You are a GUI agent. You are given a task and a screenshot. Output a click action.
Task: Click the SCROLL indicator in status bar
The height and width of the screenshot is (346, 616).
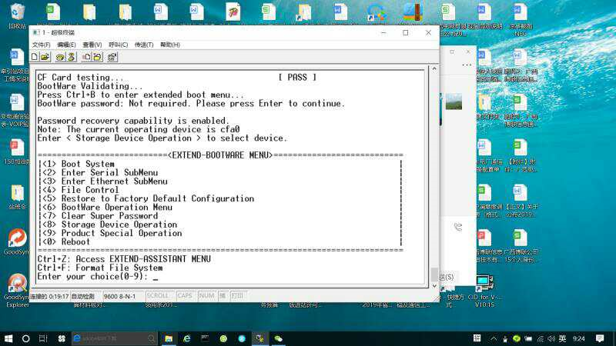[158, 296]
